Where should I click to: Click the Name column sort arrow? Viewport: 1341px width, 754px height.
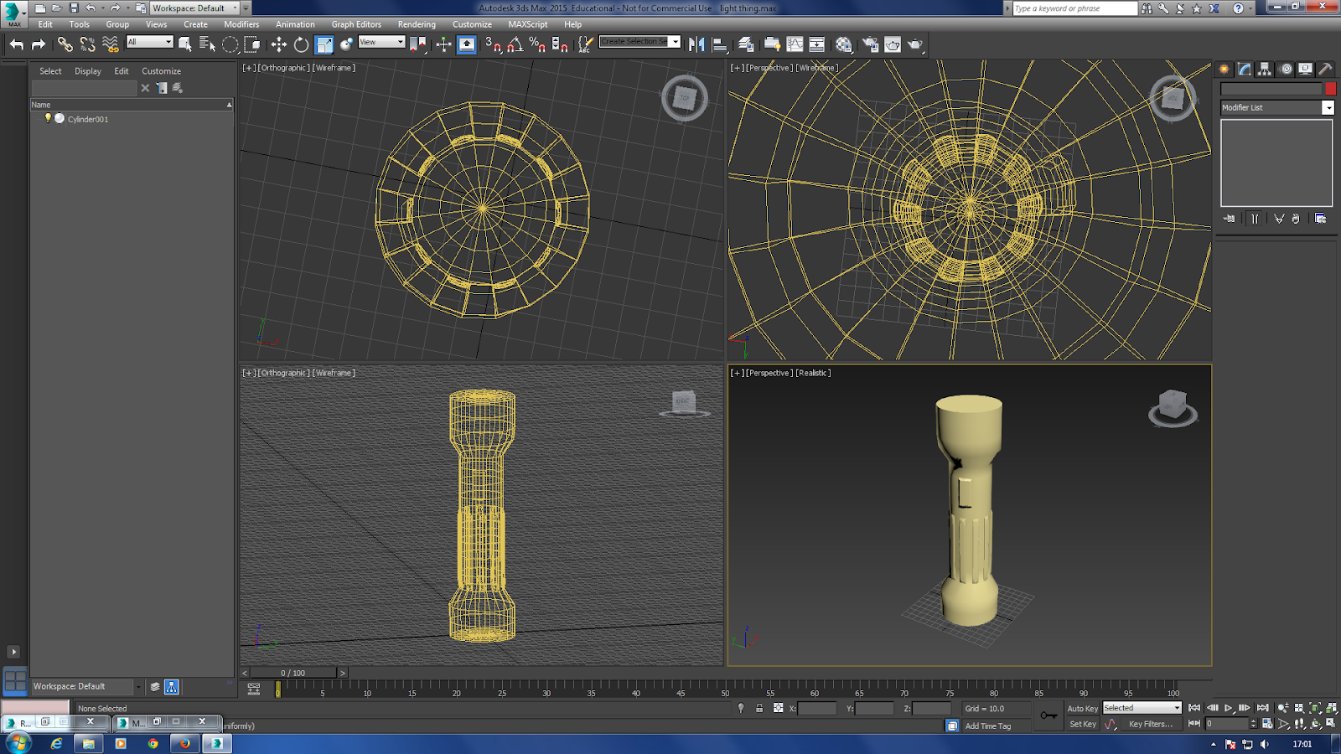coord(229,105)
